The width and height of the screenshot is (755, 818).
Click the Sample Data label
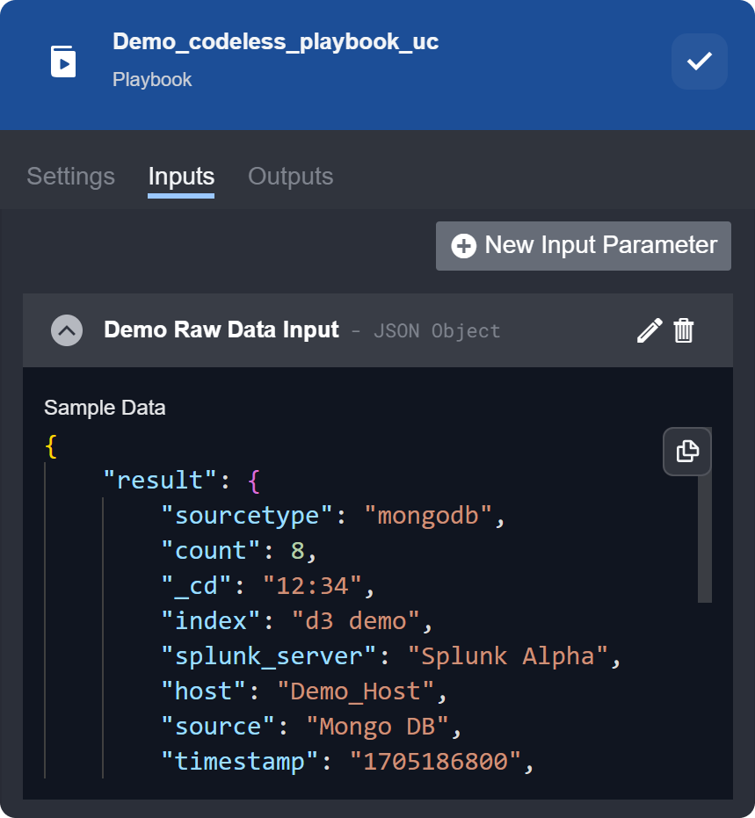point(105,408)
